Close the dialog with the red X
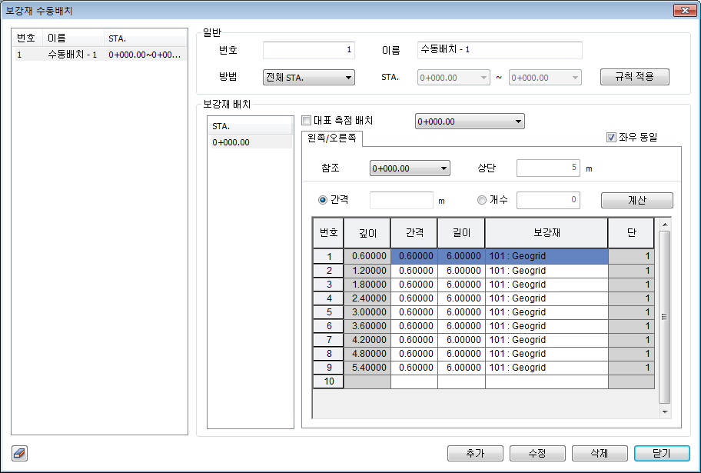 [x=679, y=11]
